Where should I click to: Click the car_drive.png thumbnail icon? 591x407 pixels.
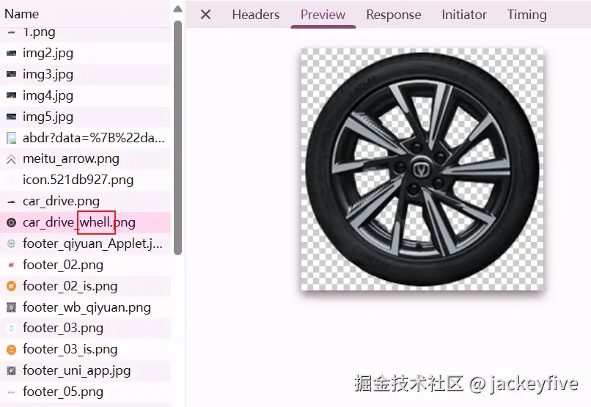point(11,202)
